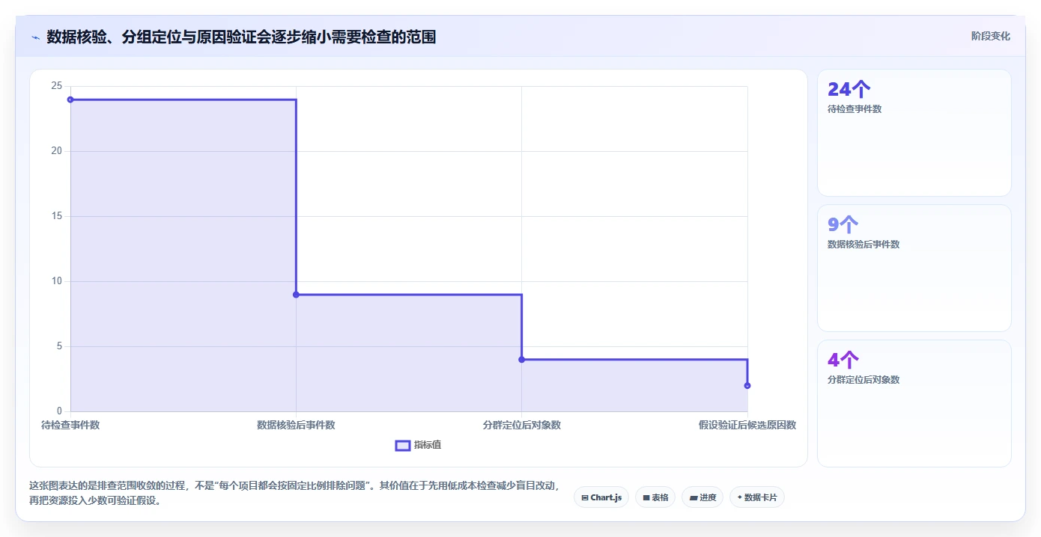Select the Chart.js tag button

pyautogui.click(x=601, y=497)
